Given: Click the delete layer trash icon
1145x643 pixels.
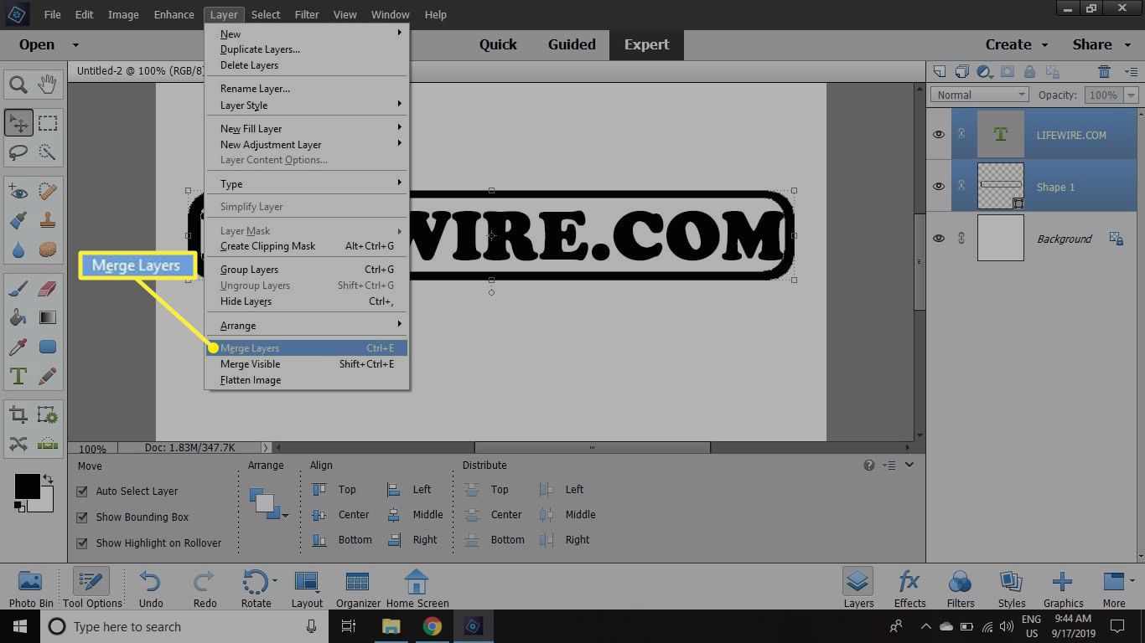Looking at the screenshot, I should pos(1105,72).
